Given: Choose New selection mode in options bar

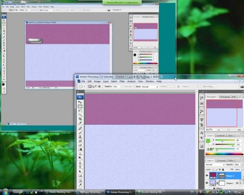Looking at the screenshot, I should [90, 86].
